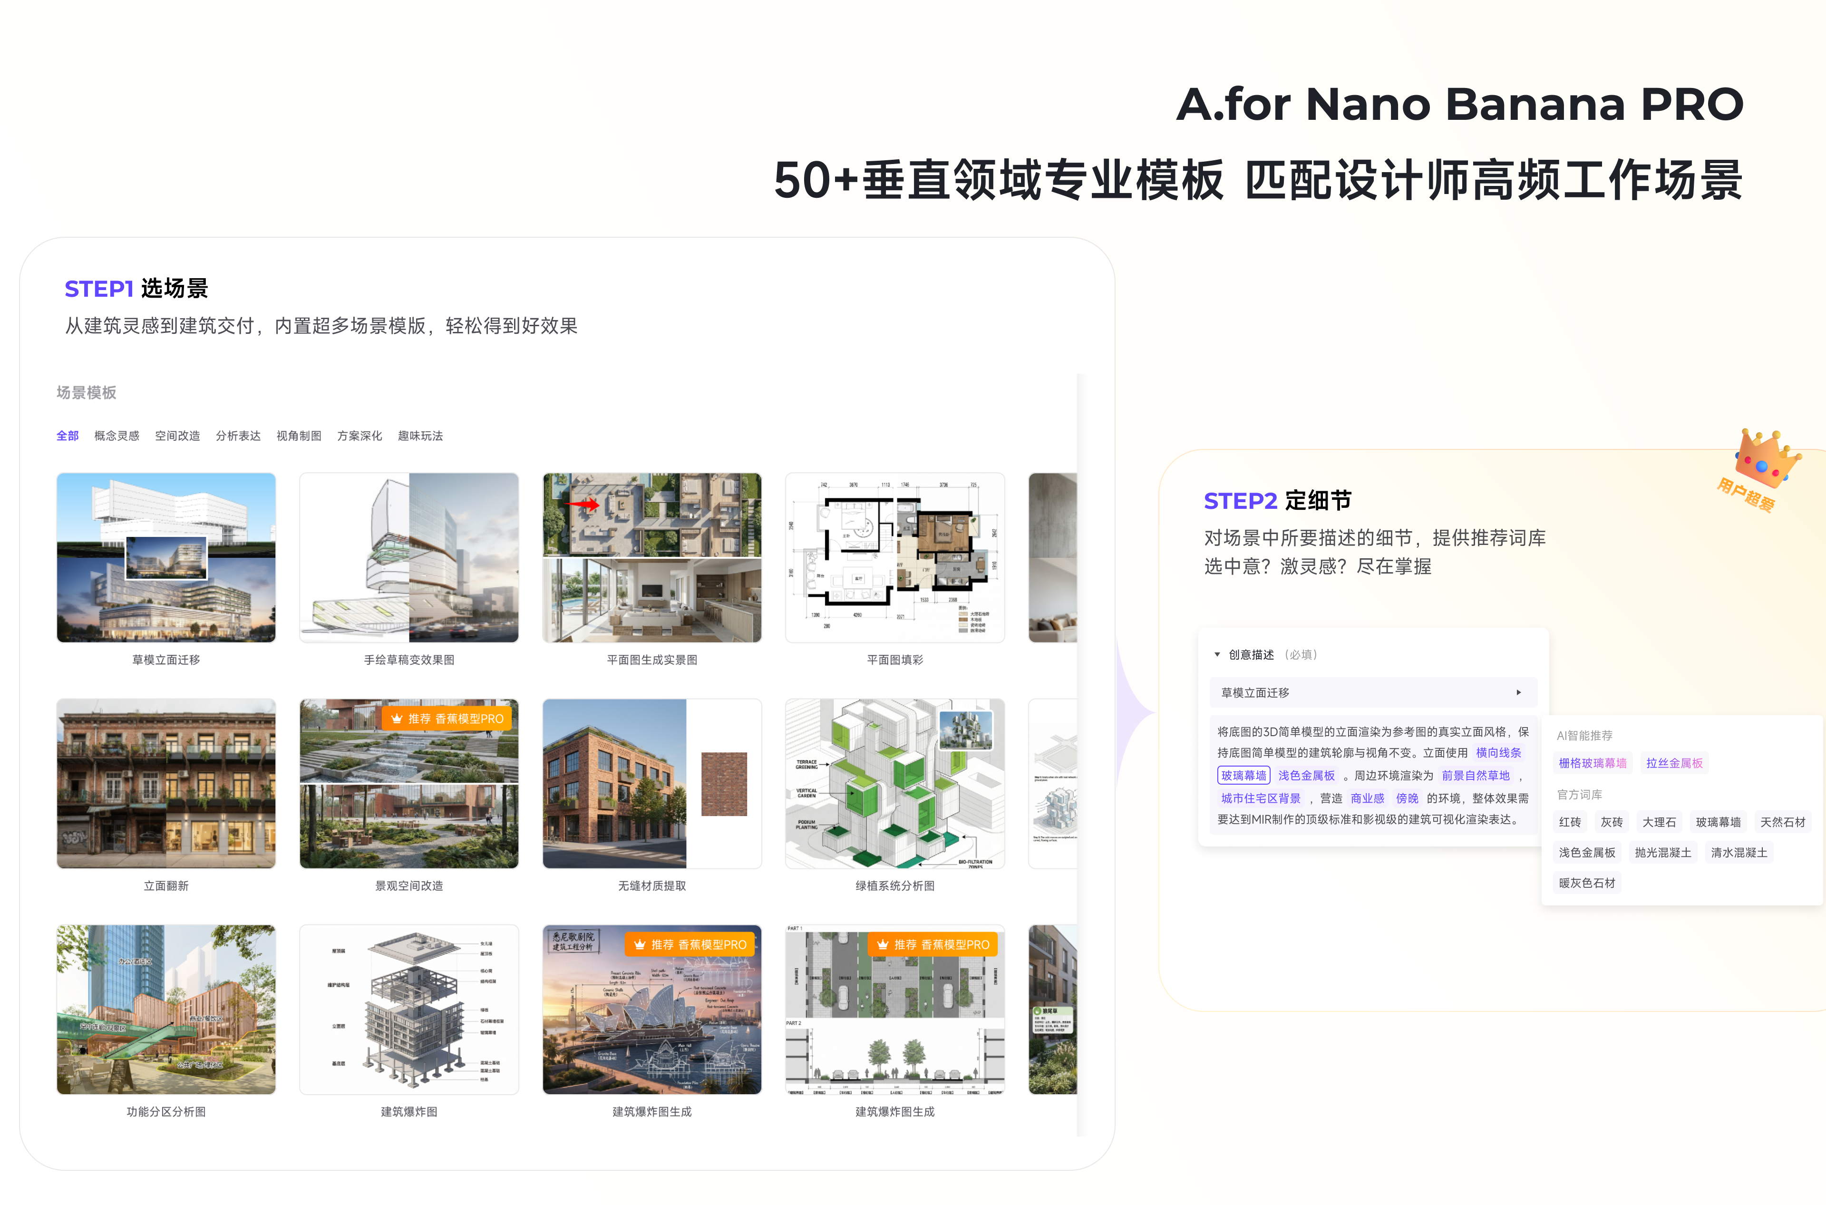Pick 灰砖 from the official word library
The width and height of the screenshot is (1826, 1205).
1612,822
